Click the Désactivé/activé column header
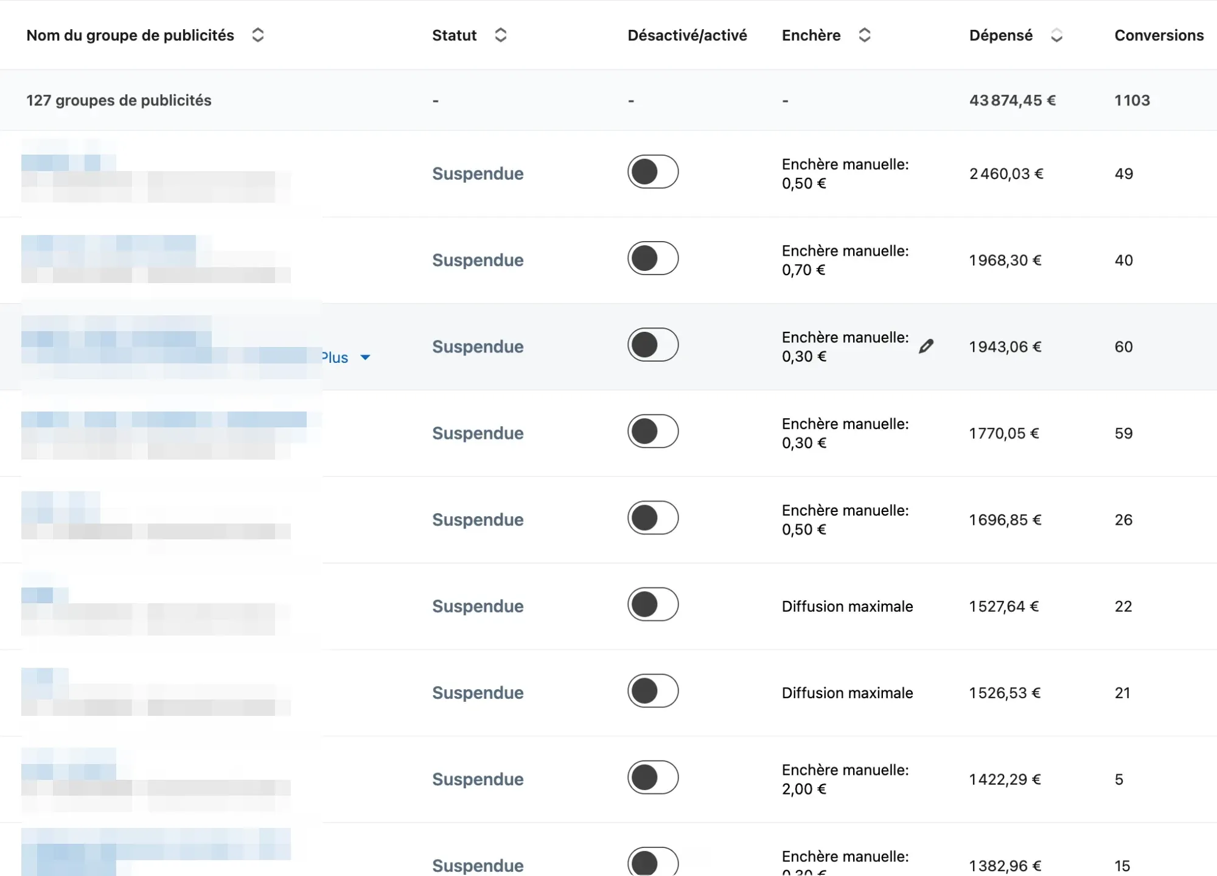Image resolution: width=1217 pixels, height=876 pixels. click(x=687, y=35)
